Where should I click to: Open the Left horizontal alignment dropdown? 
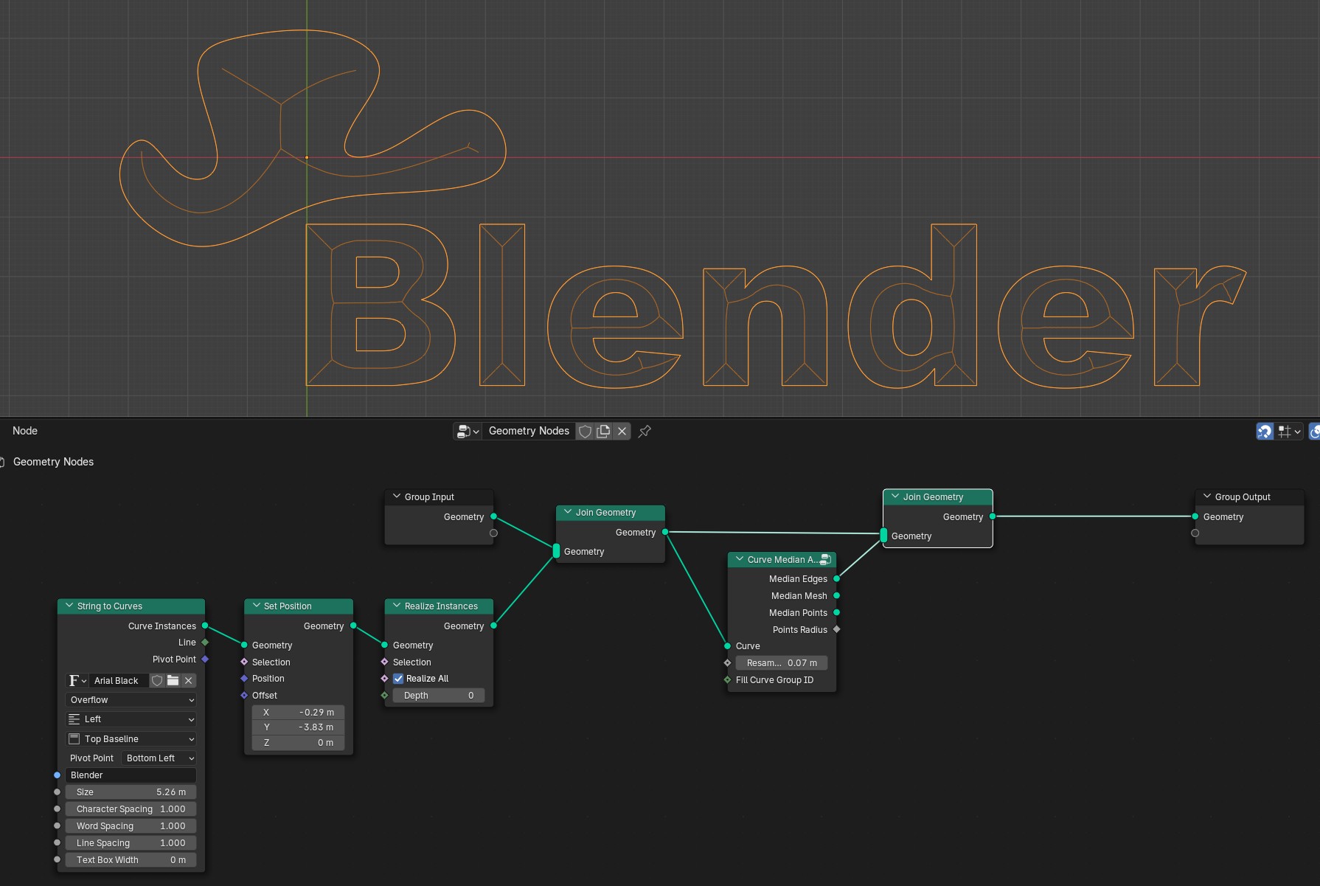[131, 719]
